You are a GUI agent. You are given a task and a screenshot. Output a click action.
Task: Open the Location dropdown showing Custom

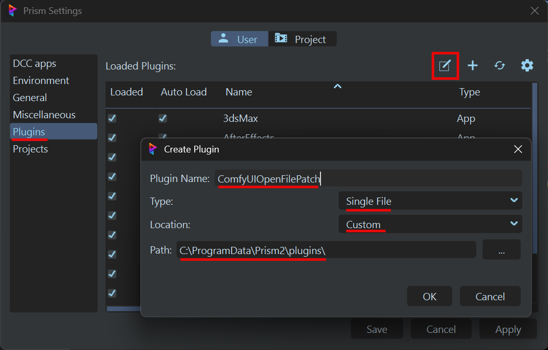430,224
